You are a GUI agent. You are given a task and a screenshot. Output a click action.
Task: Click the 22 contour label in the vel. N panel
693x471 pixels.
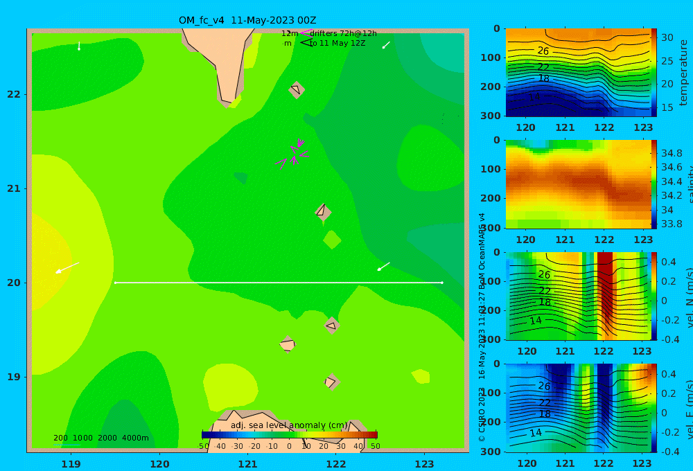pyautogui.click(x=545, y=291)
